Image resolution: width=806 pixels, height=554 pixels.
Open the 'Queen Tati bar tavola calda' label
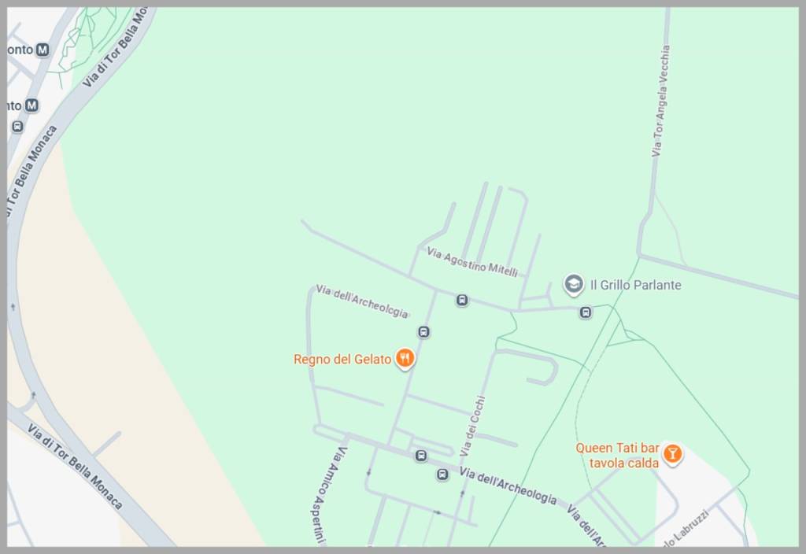click(617, 456)
